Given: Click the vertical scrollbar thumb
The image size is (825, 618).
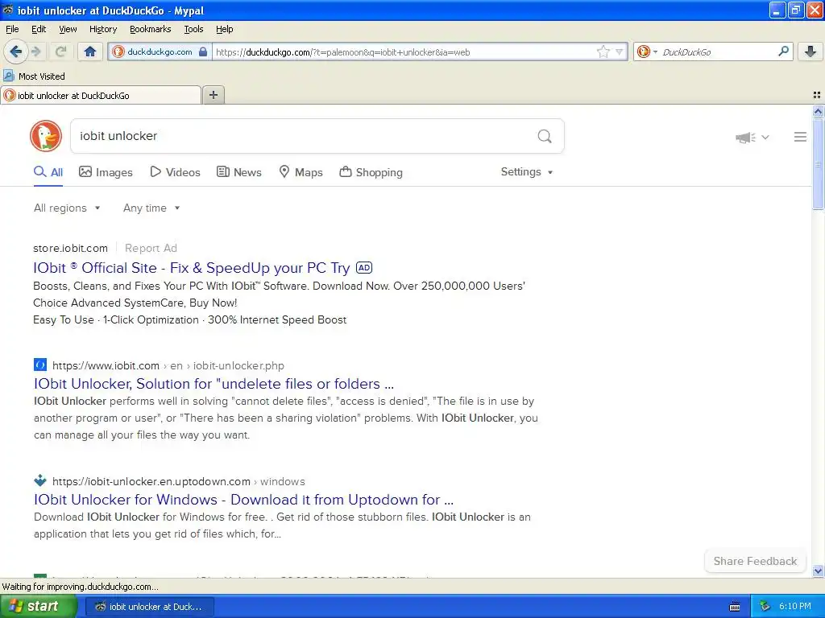Looking at the screenshot, I should tap(818, 164).
